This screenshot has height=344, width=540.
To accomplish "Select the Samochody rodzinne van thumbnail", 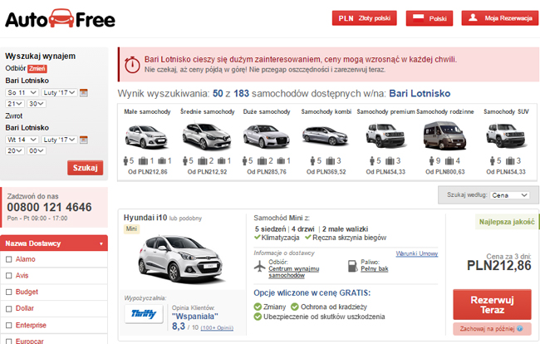I will 444,135.
